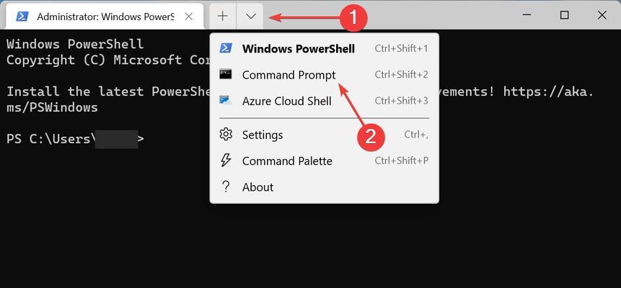Switch to the Administrator Windows PowerShell tab
Viewport: 621px width, 288px height.
pyautogui.click(x=105, y=17)
